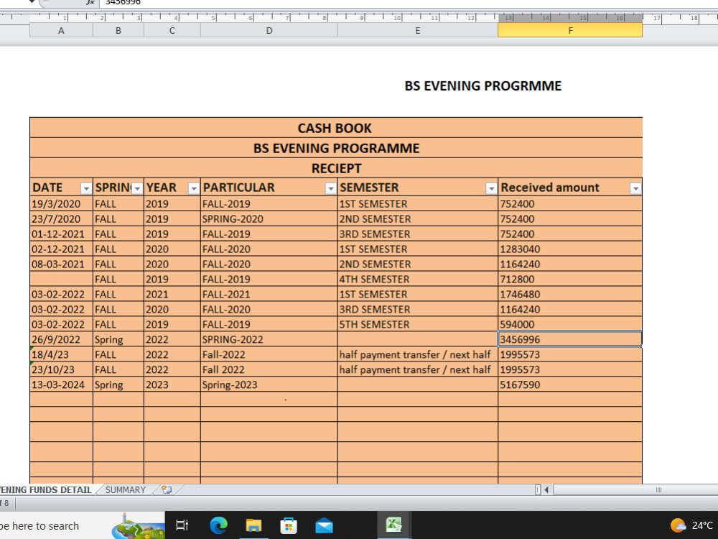Open the DATE column filter dropdown
718x539 pixels.
[86, 188]
